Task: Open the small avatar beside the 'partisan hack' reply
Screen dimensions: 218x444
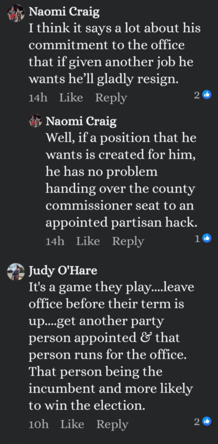Action: point(36,121)
